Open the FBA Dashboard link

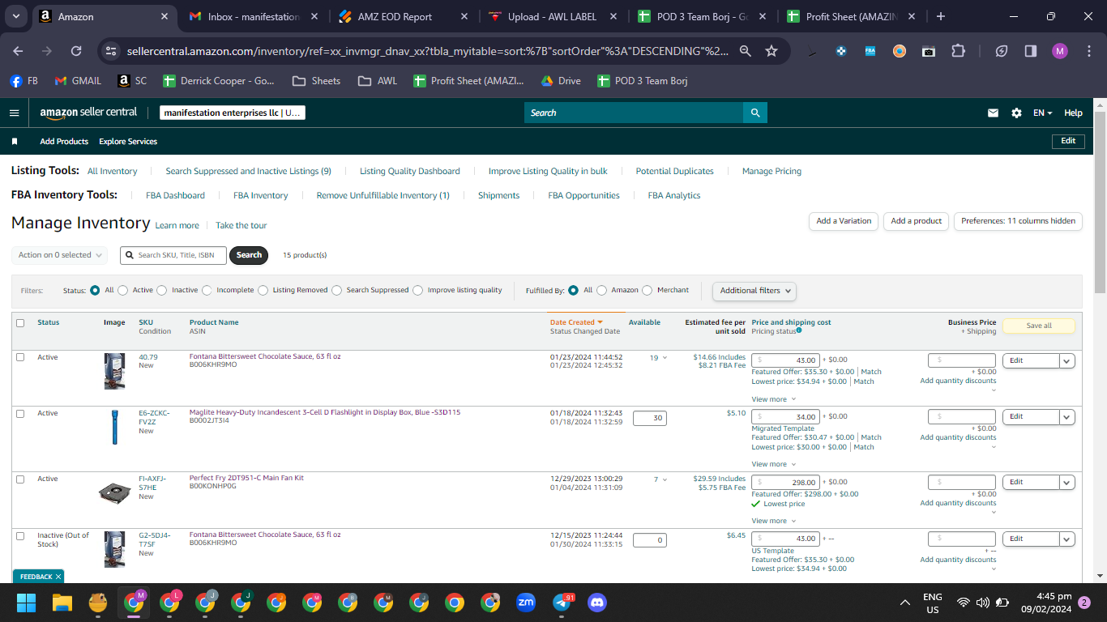tap(175, 195)
